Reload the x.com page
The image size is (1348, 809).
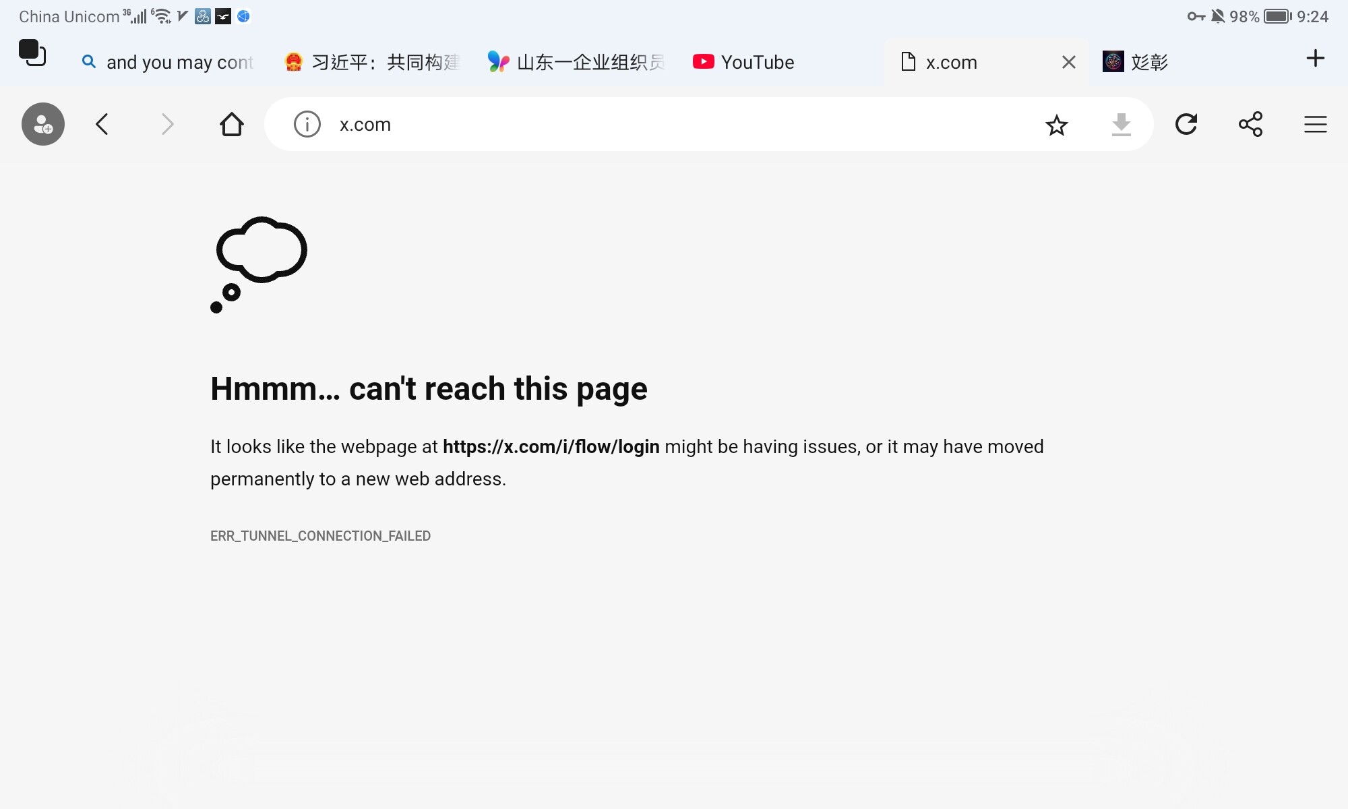coord(1186,124)
